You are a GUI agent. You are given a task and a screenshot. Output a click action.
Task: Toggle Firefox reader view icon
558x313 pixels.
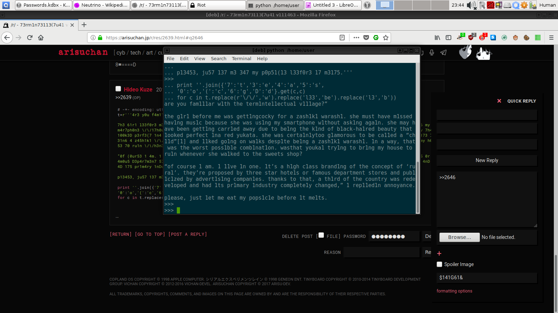342,38
